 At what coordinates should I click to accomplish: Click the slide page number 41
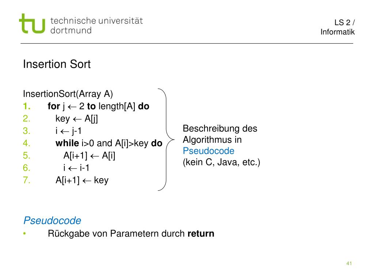[x=349, y=263]
